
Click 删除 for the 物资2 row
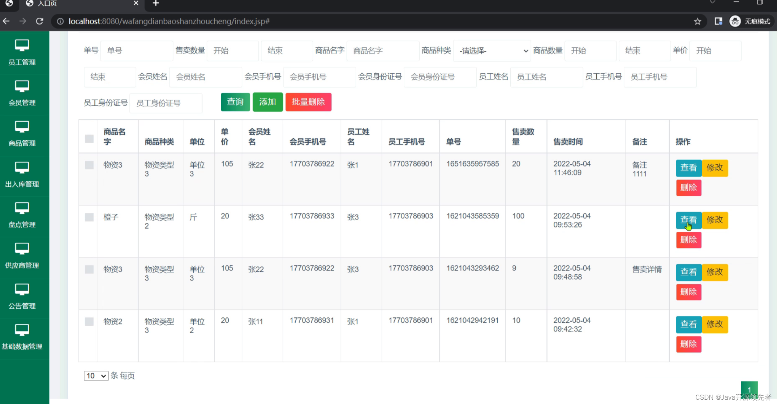coord(688,344)
